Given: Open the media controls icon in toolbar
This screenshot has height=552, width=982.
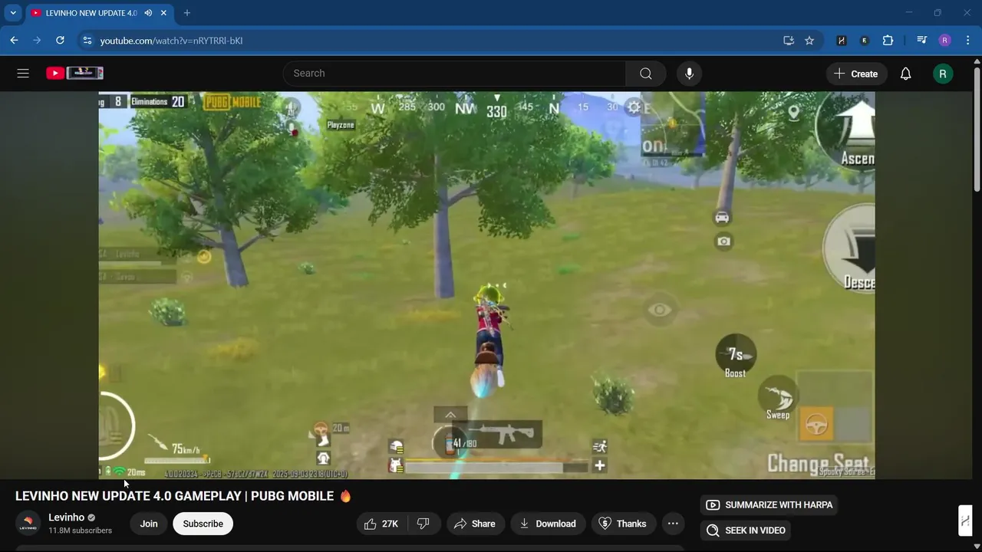Looking at the screenshot, I should tap(922, 41).
